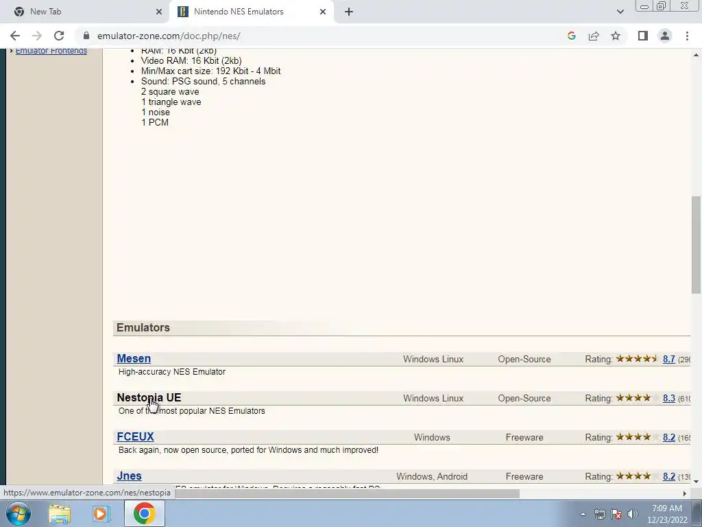Click the Jnes star rating
Viewport: 702px width, 527px height.
tap(637, 476)
